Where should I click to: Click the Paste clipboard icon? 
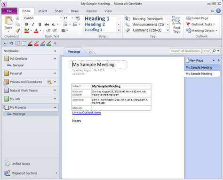8,21
